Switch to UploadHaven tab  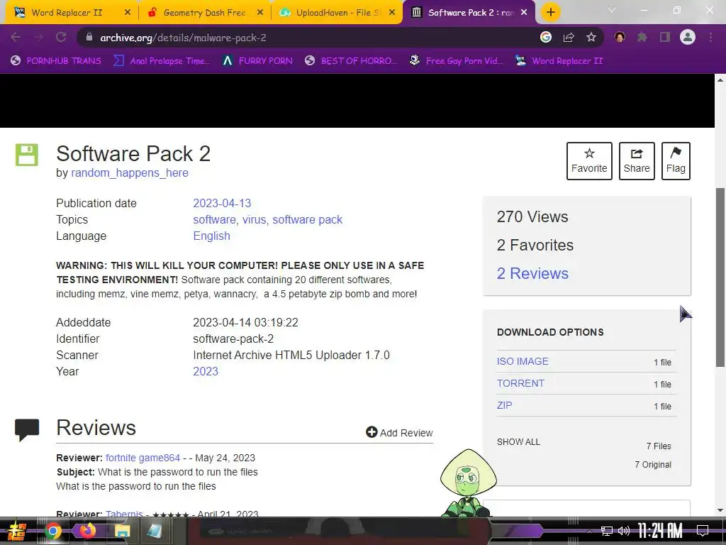337,13
